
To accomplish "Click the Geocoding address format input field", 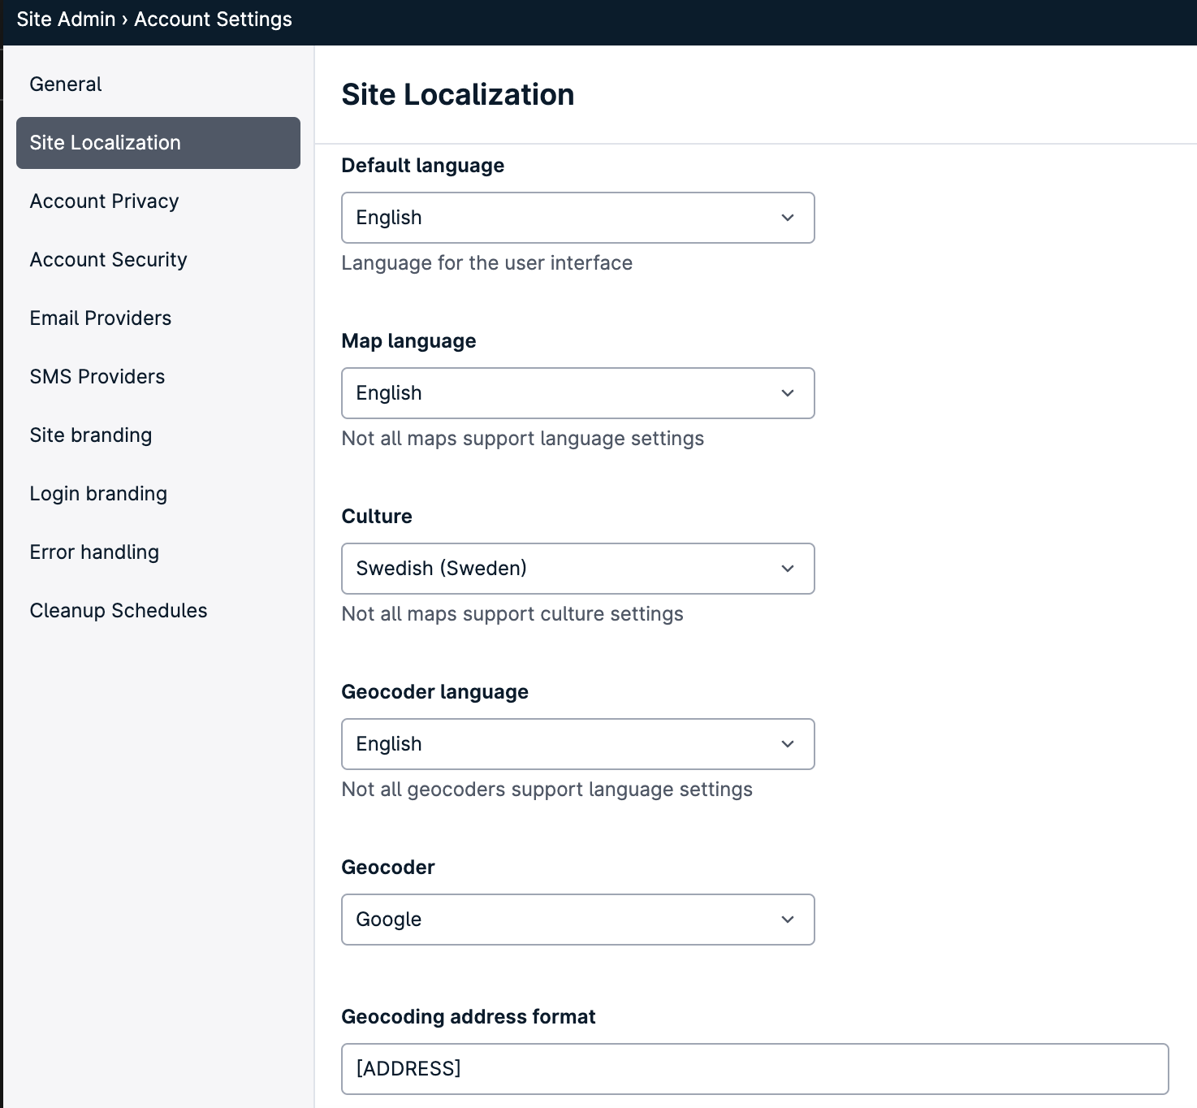I will tap(755, 1069).
